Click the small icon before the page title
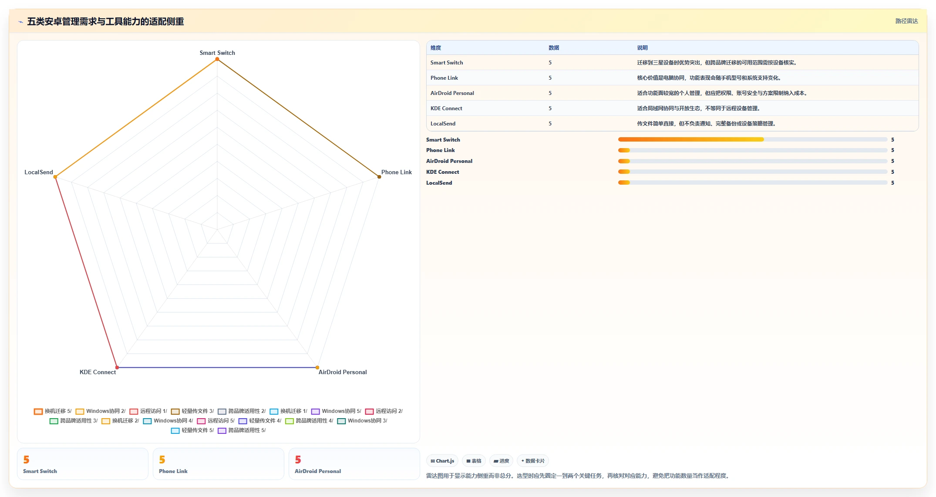This screenshot has height=497, width=936. click(20, 22)
